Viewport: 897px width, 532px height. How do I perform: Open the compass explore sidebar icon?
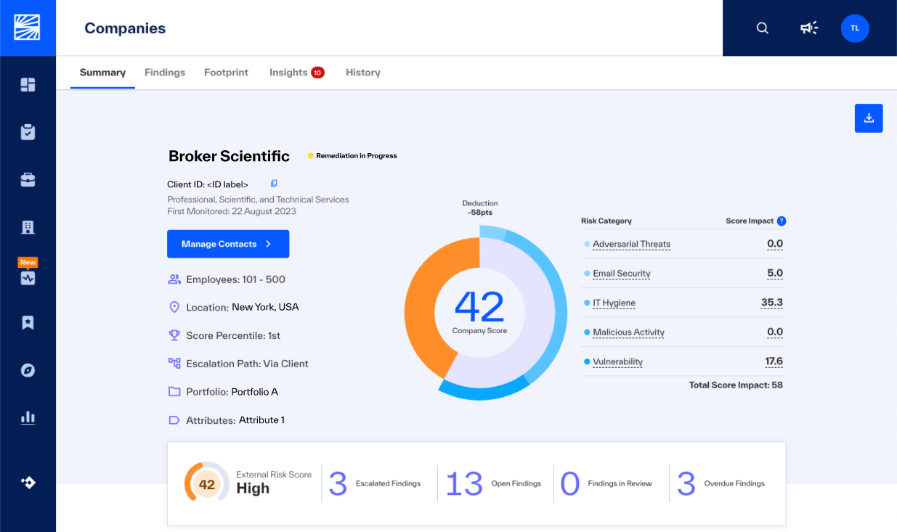coord(28,370)
